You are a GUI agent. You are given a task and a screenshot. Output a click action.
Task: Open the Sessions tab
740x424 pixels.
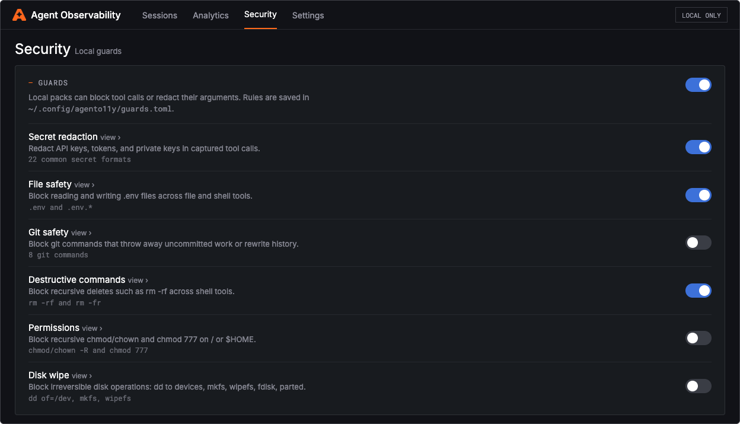click(160, 15)
